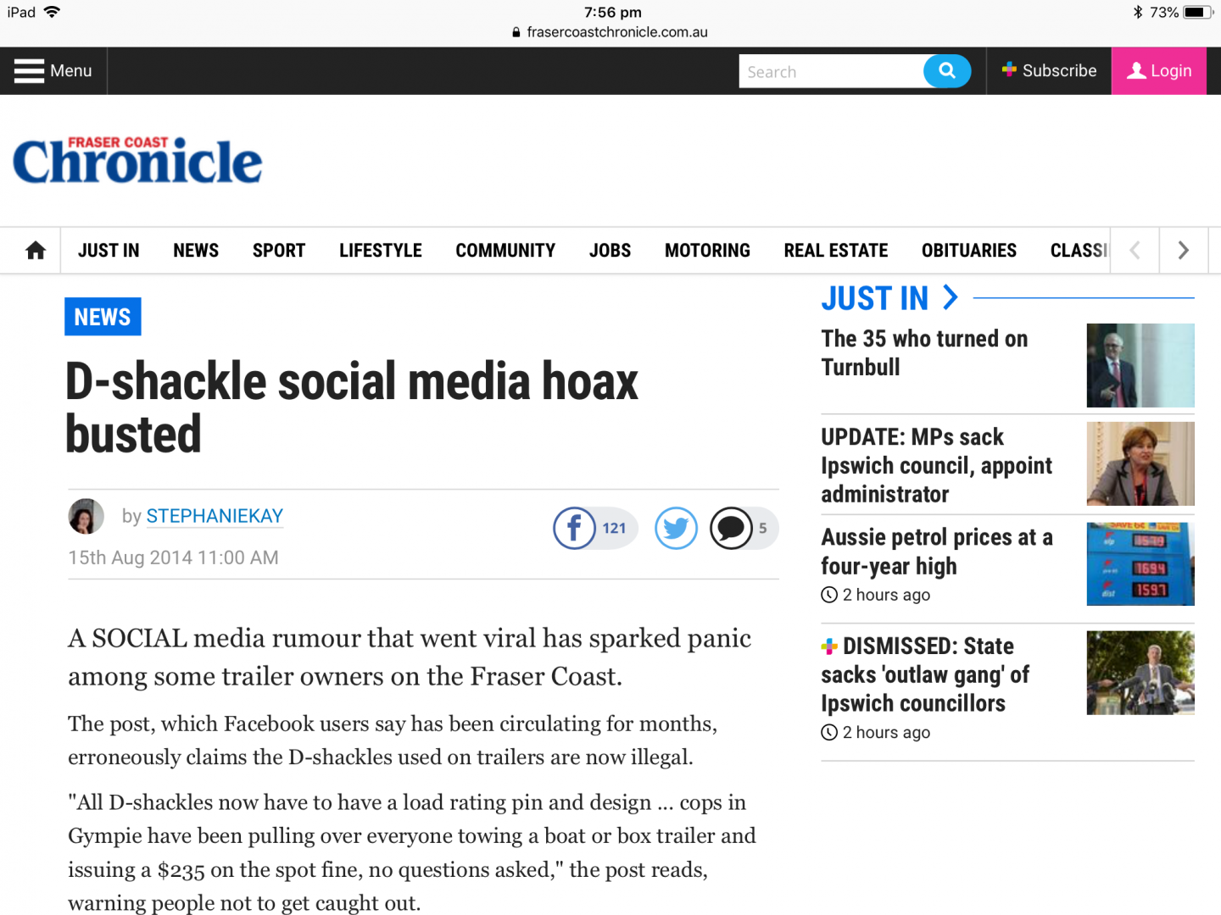1221x915 pixels.
Task: Open the comments bubble icon
Action: click(x=730, y=529)
